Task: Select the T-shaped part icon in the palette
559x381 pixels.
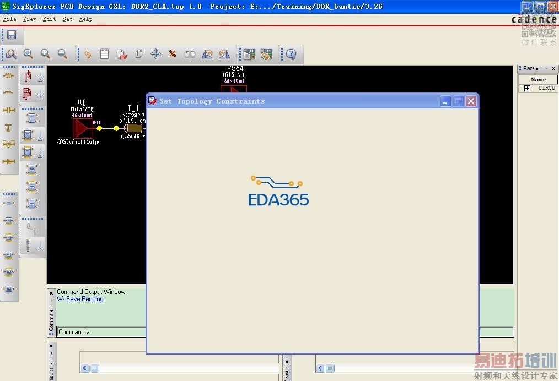Action: (9, 128)
